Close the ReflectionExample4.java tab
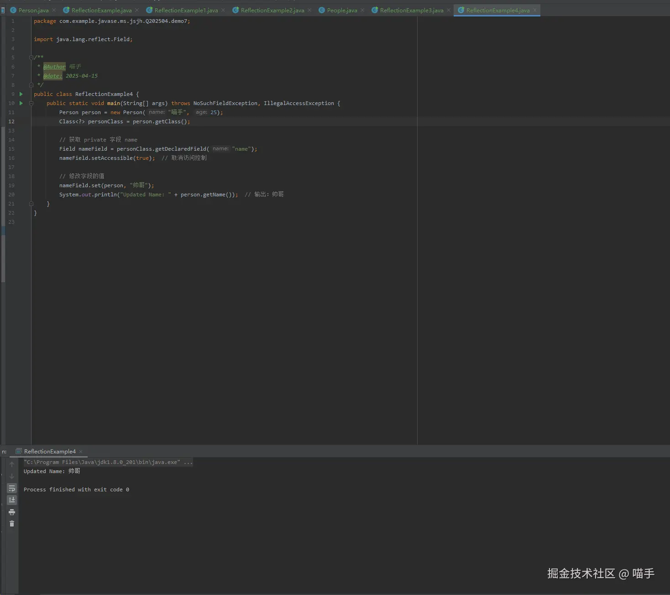 pyautogui.click(x=535, y=10)
